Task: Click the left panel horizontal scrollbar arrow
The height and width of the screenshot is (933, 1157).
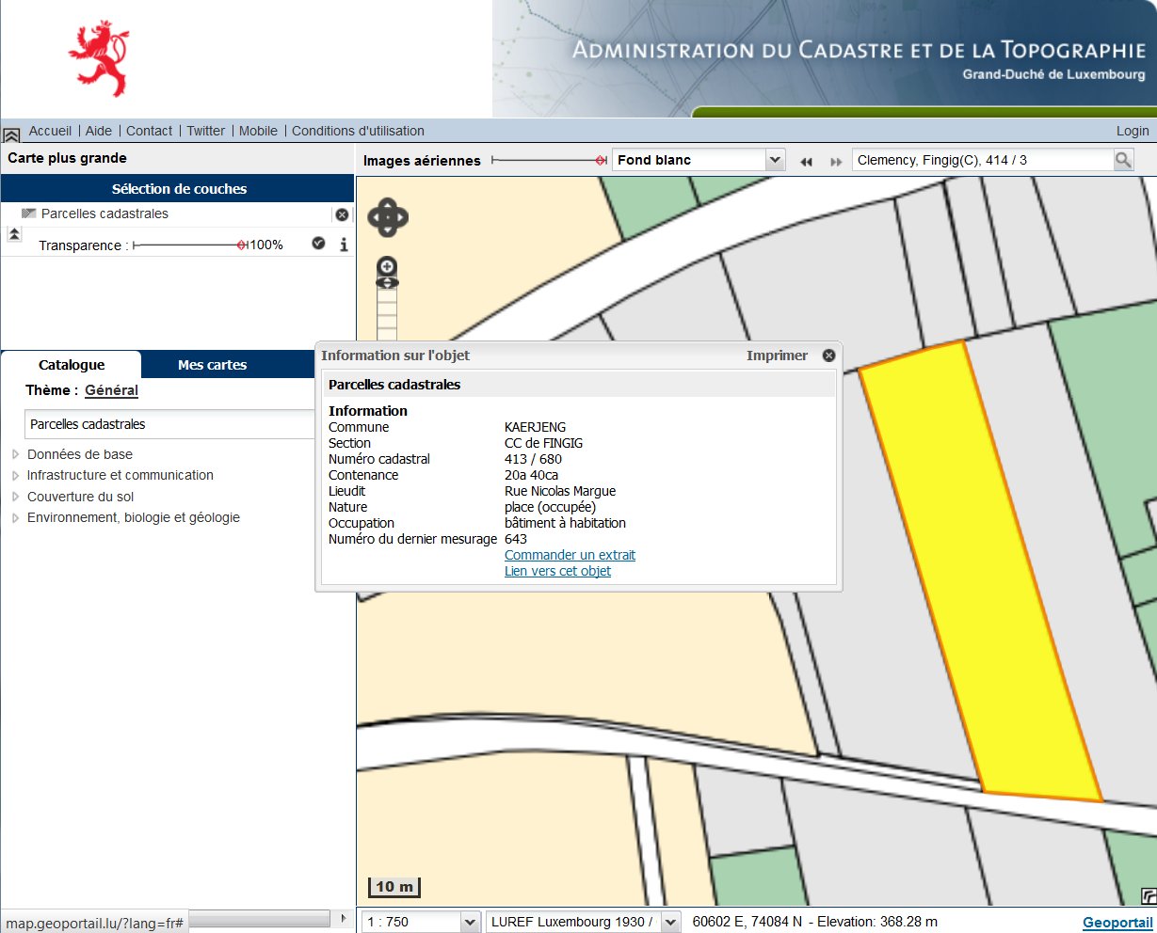Action: (343, 918)
